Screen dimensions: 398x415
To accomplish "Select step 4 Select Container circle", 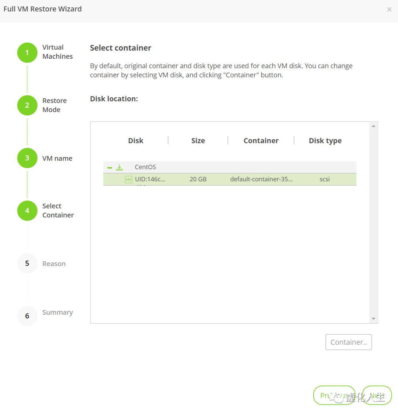I will coord(27,211).
